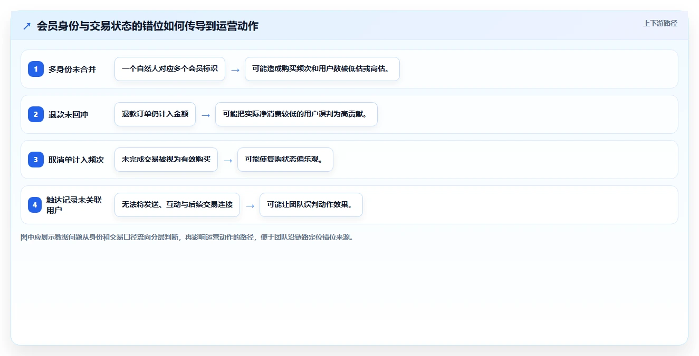
Task: Click the box 可能使复购状态偏乐观
Action: (285, 160)
